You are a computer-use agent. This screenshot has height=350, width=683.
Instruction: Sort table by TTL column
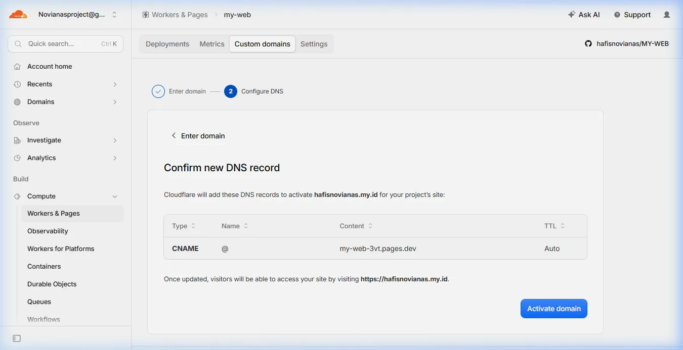pos(554,226)
